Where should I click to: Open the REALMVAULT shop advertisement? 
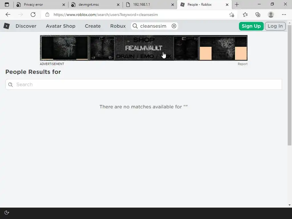[x=144, y=48]
